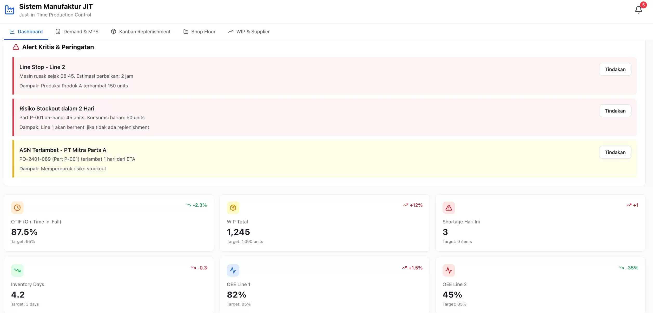The height and width of the screenshot is (313, 653).
Task: Click the Inventory Days trend-down icon
Action: (x=17, y=270)
